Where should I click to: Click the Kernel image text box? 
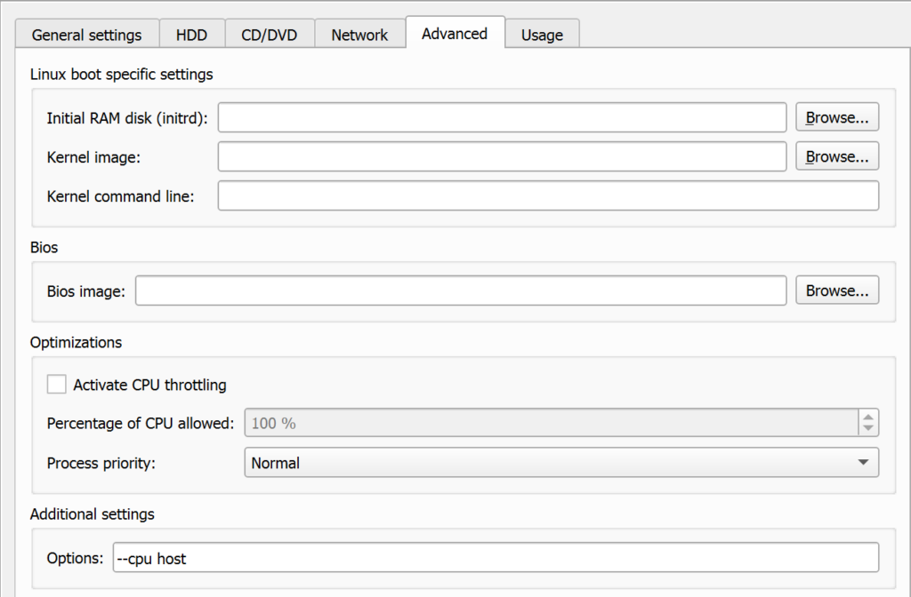[x=503, y=156]
